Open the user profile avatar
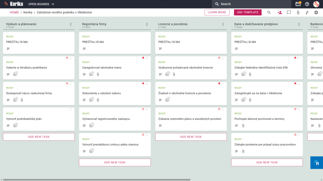The height and width of the screenshot is (181, 323). tap(316, 4)
